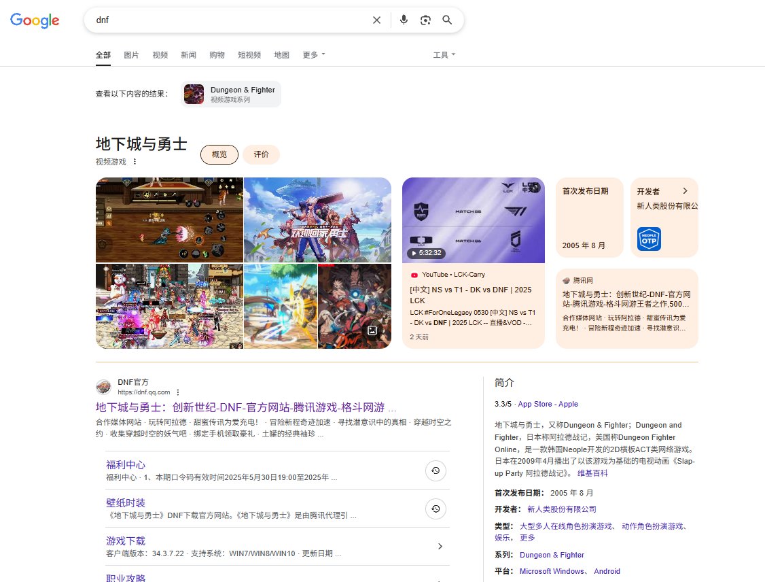Open the 大型多人在线角色扮演游戏 genre link
765x582 pixels.
click(x=566, y=526)
